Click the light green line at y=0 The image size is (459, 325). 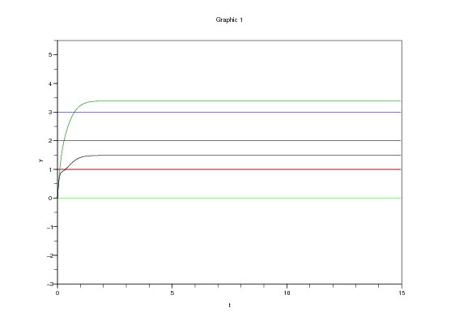(229, 198)
